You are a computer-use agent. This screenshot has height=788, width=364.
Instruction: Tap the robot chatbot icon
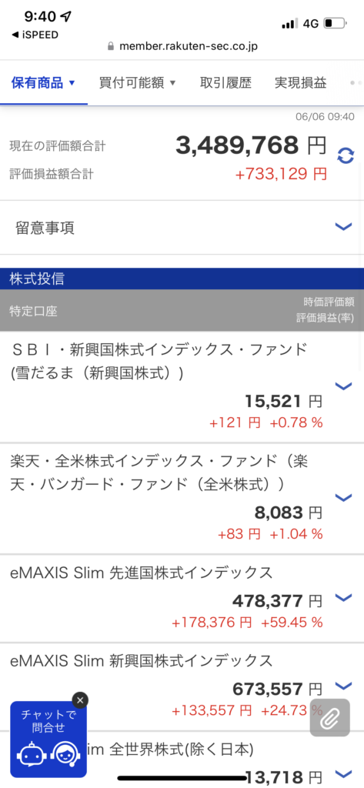tap(29, 754)
